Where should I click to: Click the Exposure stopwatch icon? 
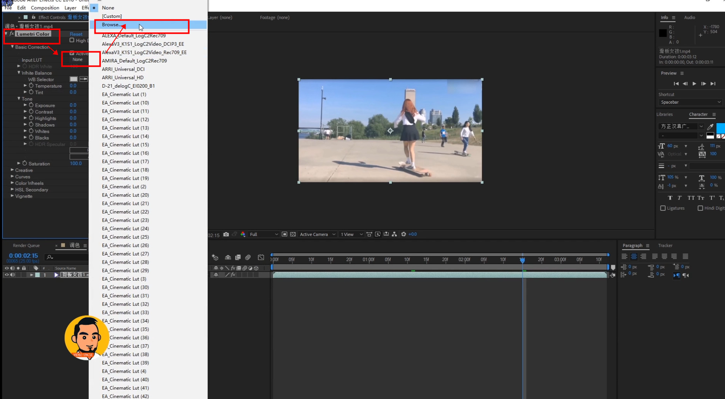pos(31,105)
